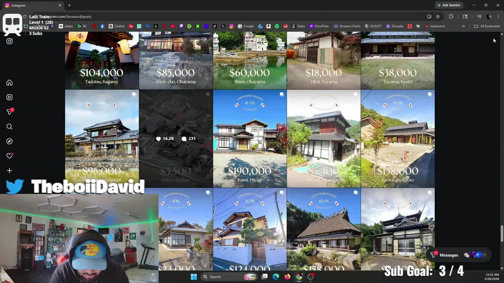Open the Facebook bookmark icon

point(102,26)
